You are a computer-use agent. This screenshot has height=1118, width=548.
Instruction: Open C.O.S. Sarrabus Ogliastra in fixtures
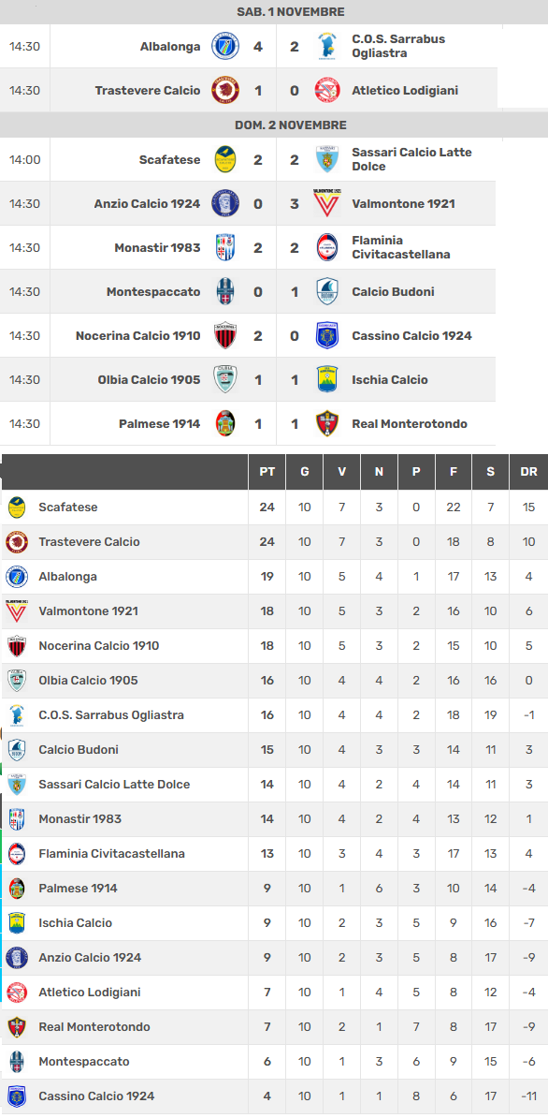[398, 46]
